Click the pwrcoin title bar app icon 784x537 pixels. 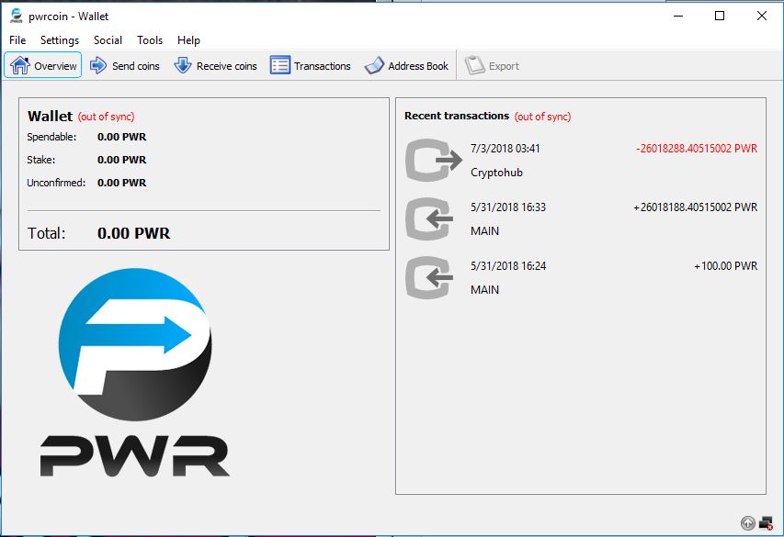[17, 16]
